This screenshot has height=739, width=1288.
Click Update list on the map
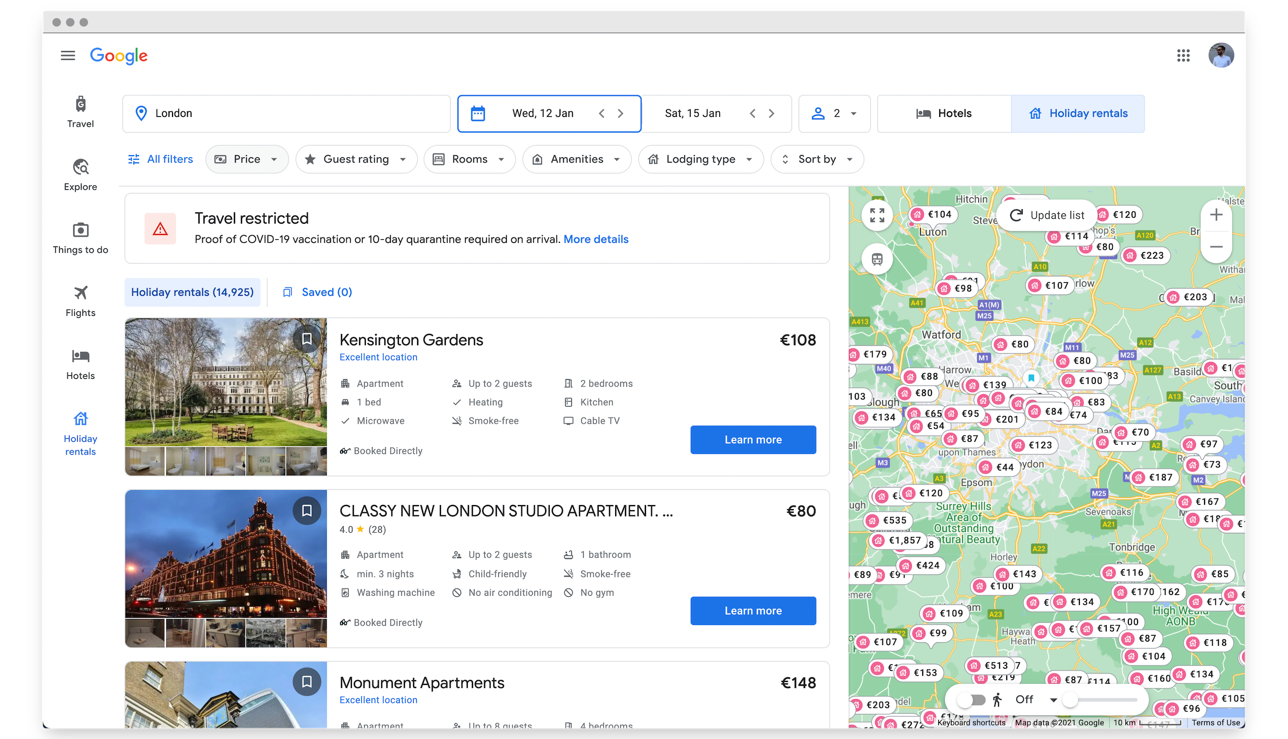click(x=1046, y=215)
